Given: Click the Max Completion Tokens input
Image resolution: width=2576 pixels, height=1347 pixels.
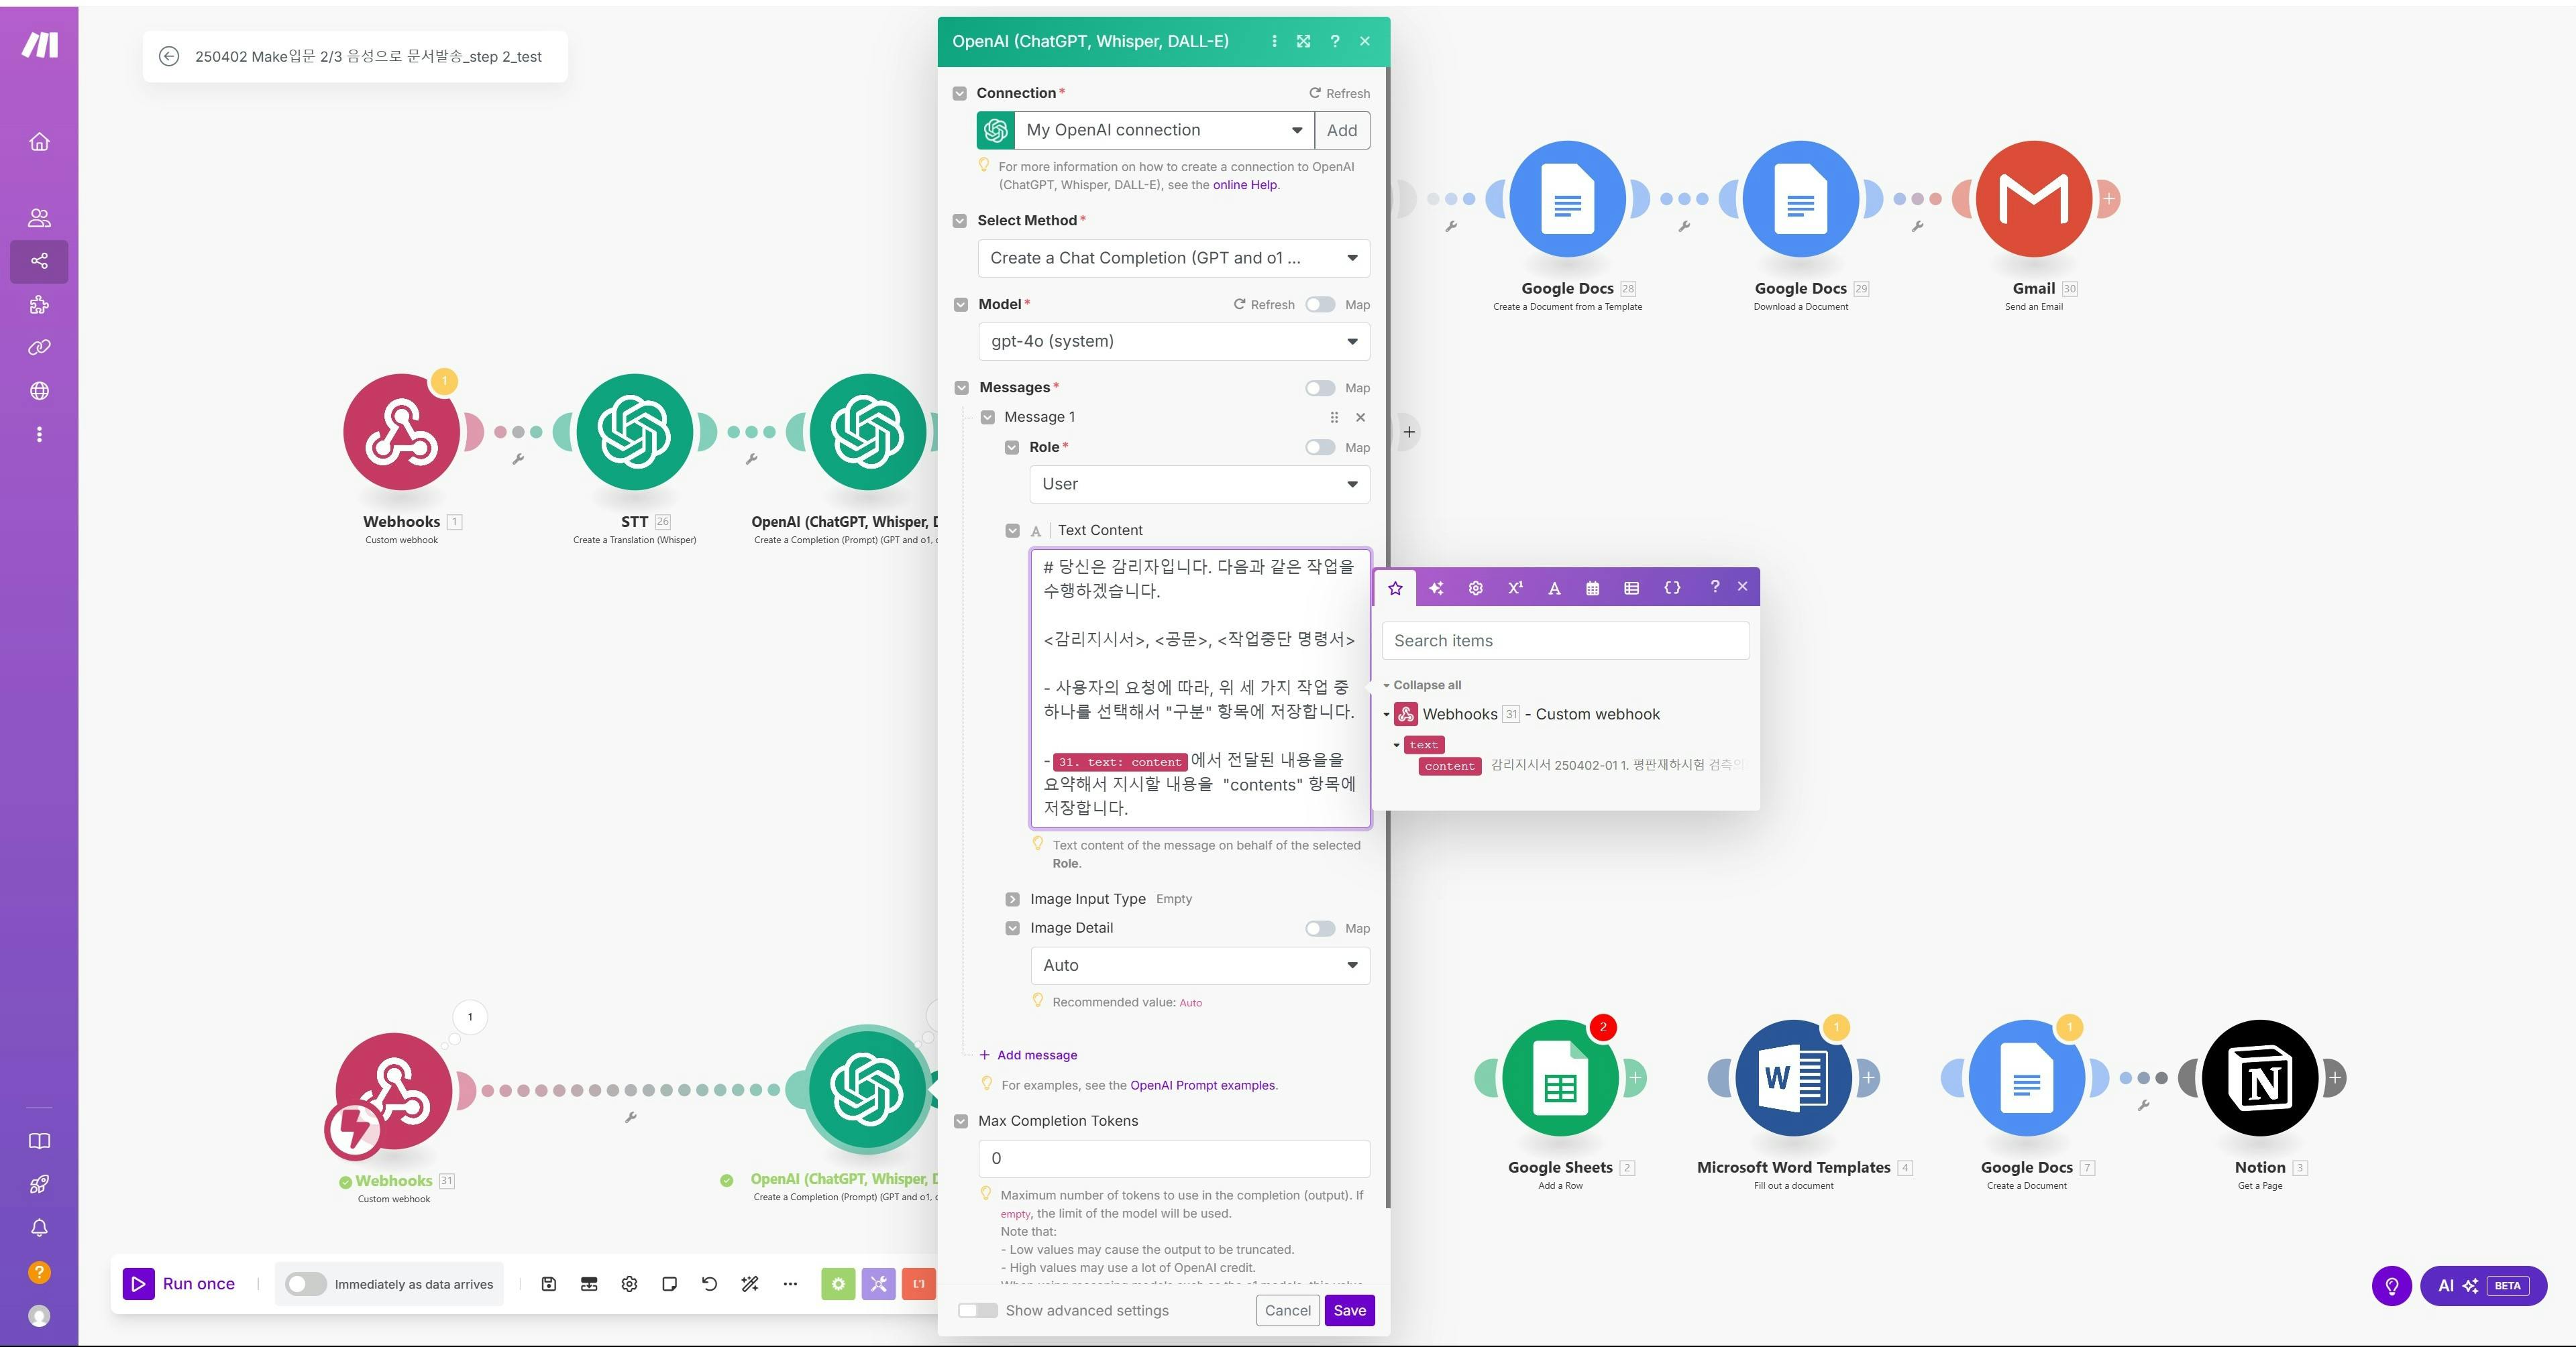Looking at the screenshot, I should click(1173, 1158).
